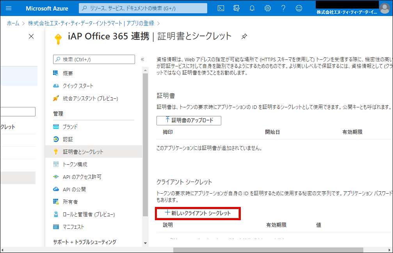Open the help question mark
393x253 pixels.
tap(283, 8)
